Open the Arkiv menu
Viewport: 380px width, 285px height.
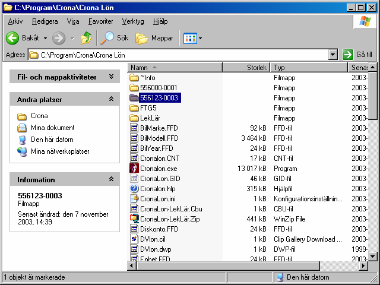click(x=15, y=21)
